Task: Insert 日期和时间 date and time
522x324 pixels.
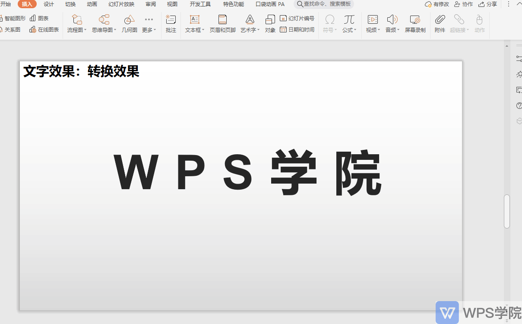Action: (297, 30)
